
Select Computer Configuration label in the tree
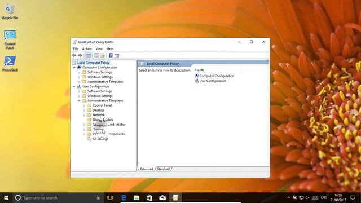pyautogui.click(x=100, y=68)
